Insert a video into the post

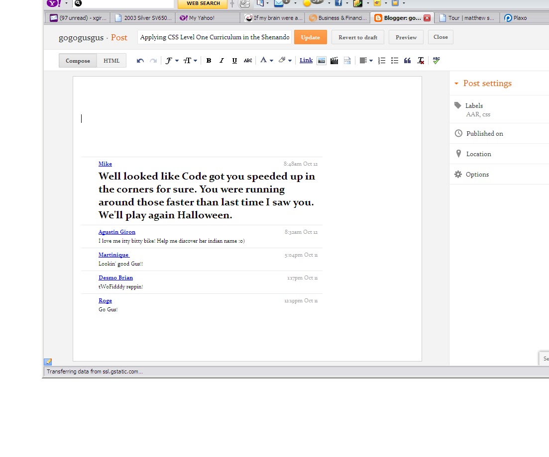334,61
